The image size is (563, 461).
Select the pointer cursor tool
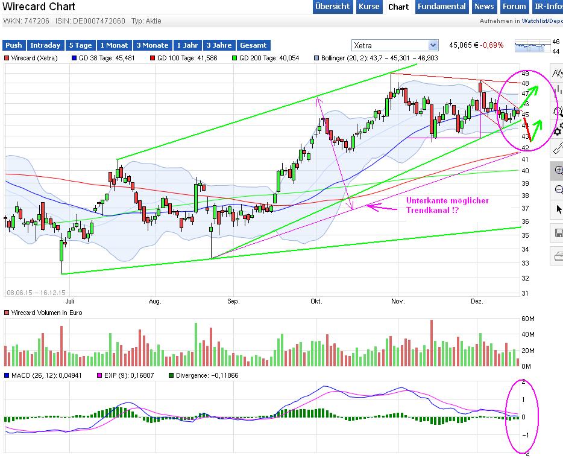point(557,209)
